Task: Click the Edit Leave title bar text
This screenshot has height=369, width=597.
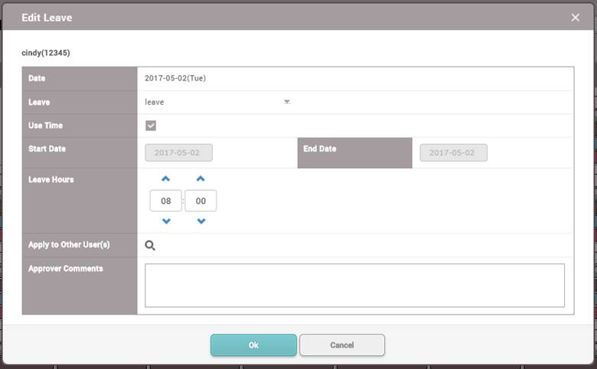Action: (47, 17)
